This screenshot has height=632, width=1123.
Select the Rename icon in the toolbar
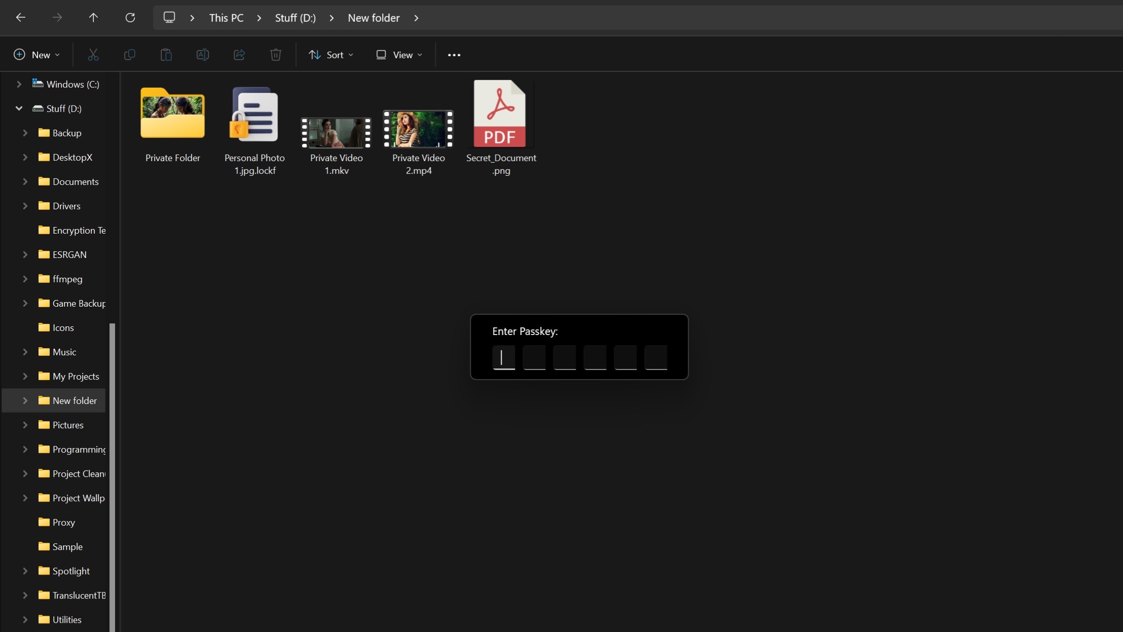click(x=203, y=54)
